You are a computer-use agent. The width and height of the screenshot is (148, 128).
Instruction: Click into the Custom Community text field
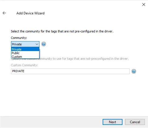[x=70, y=71]
